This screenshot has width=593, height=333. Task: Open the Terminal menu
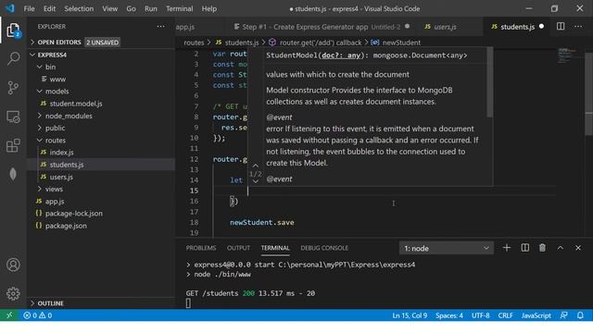[x=179, y=8]
